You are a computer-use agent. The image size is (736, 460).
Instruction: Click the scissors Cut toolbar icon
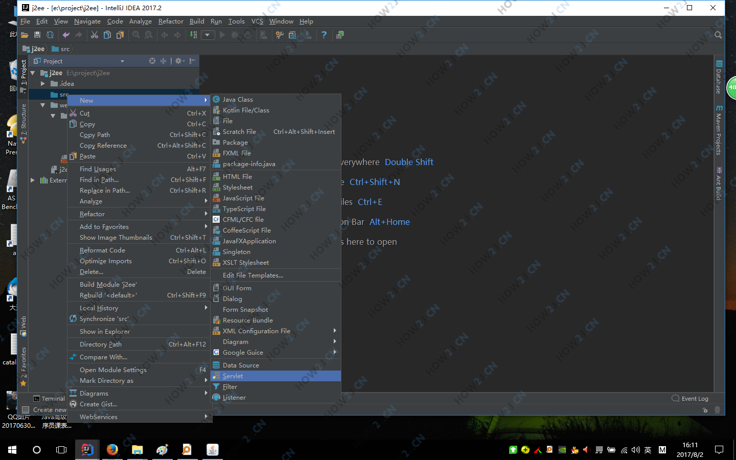pyautogui.click(x=95, y=35)
